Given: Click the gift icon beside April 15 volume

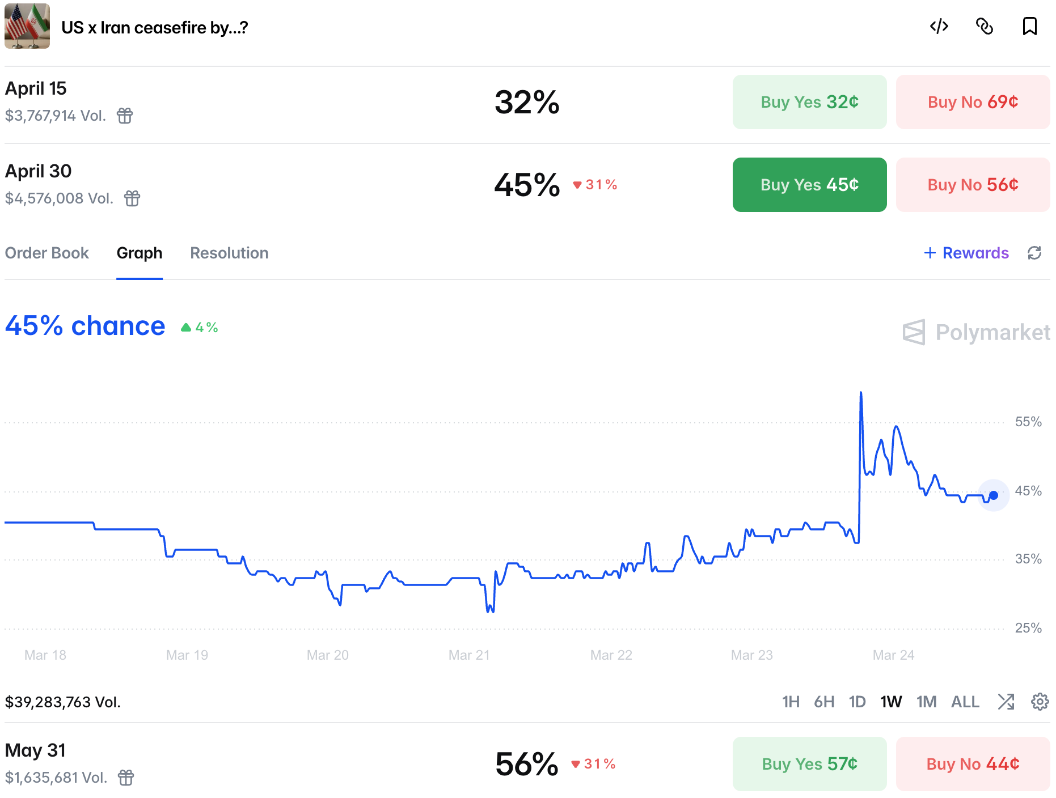Looking at the screenshot, I should [125, 116].
